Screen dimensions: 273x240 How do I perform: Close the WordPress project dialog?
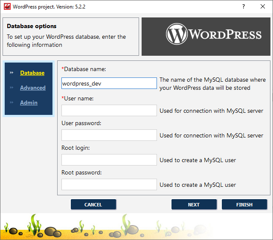(x=263, y=7)
